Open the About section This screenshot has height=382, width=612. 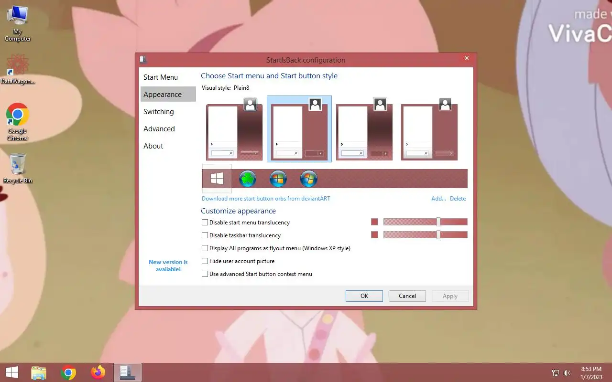(x=168, y=146)
